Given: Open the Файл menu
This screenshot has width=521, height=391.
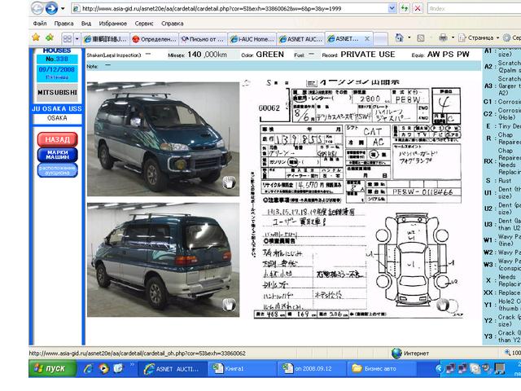Looking at the screenshot, I should point(40,24).
